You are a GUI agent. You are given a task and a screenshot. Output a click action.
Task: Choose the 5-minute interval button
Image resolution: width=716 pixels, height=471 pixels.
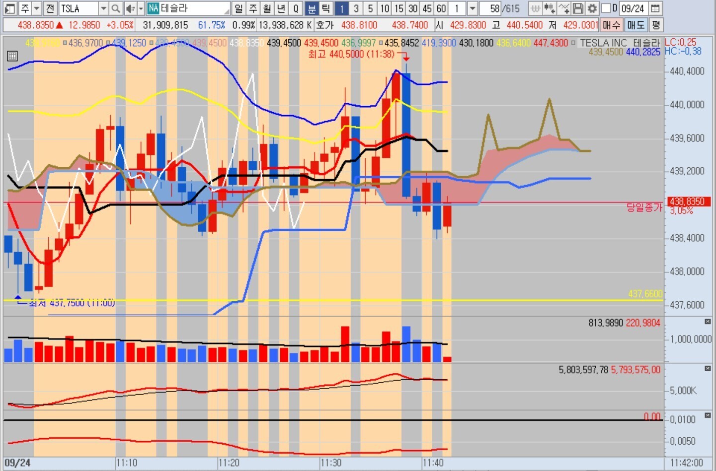pyautogui.click(x=370, y=8)
